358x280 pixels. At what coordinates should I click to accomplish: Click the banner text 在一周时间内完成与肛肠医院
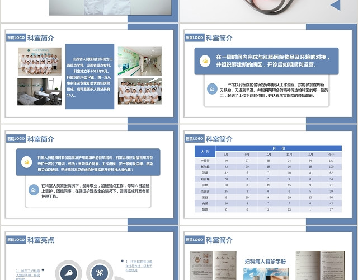pos(273,61)
